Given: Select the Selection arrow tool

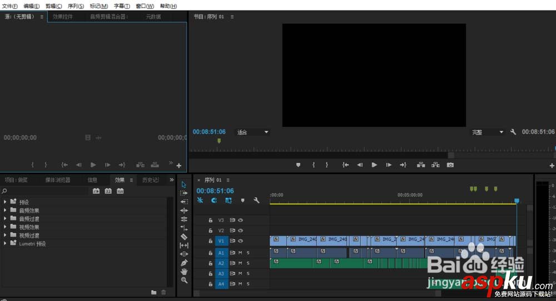Looking at the screenshot, I should pos(183,185).
